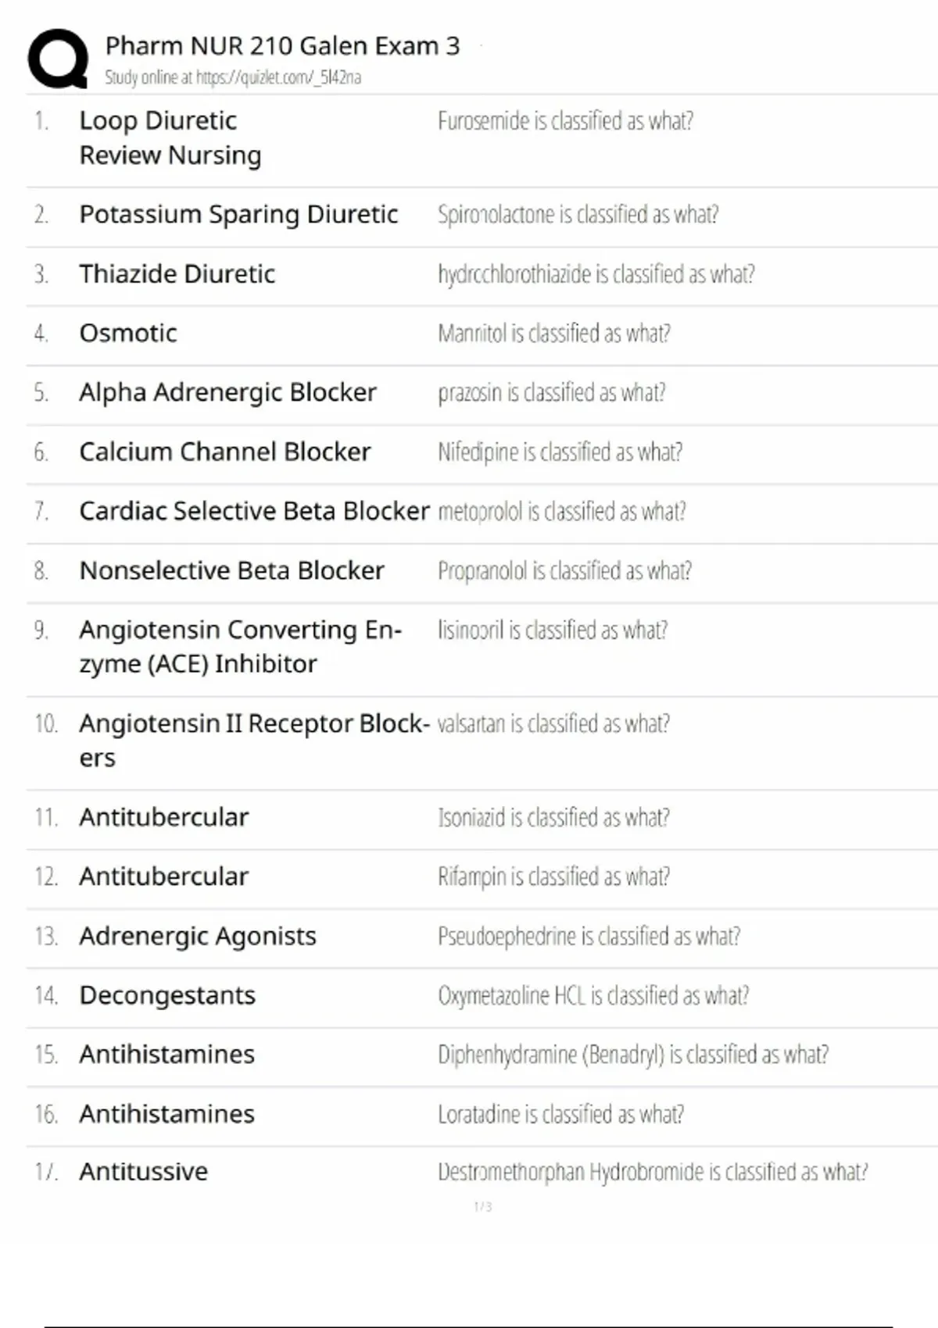Viewport: 938px width, 1328px height.
Task: Click the Nifedipine classification question
Action: click(x=560, y=452)
